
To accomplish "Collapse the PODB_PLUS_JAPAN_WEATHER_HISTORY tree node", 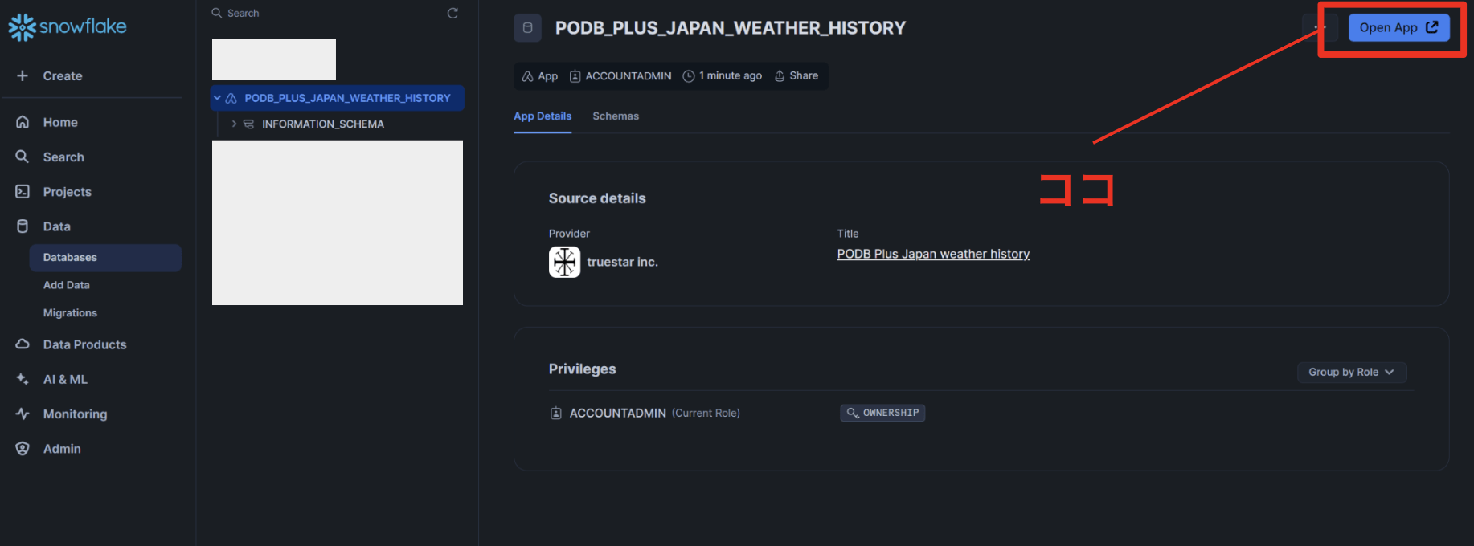I will pos(217,98).
